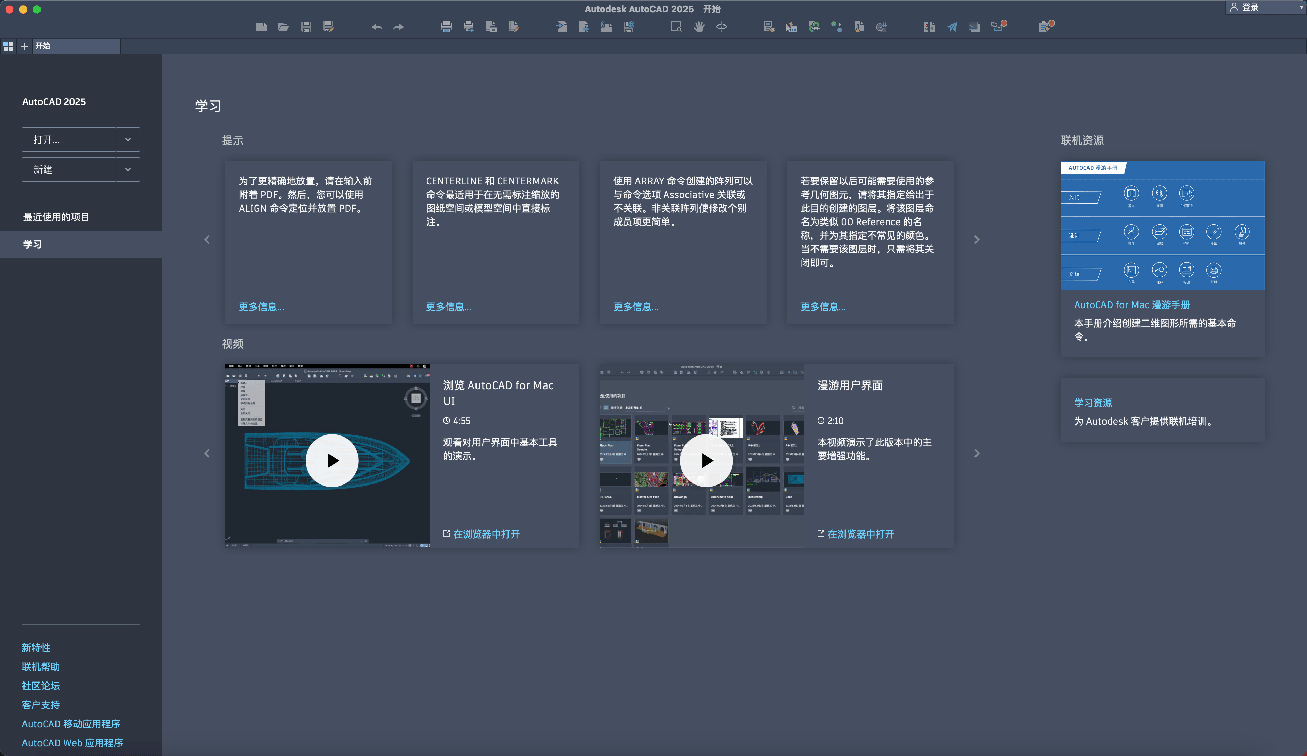Click the Redo arrow icon
The image size is (1307, 756).
coord(398,27)
